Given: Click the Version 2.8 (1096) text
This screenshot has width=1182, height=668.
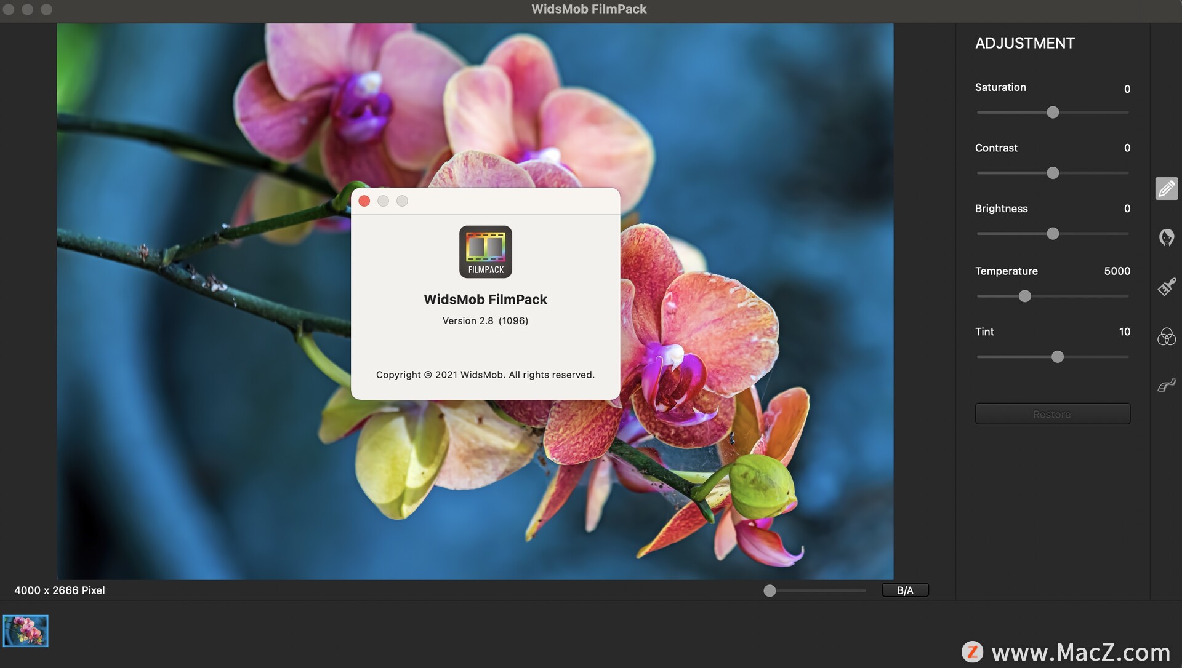Looking at the screenshot, I should pos(485,321).
